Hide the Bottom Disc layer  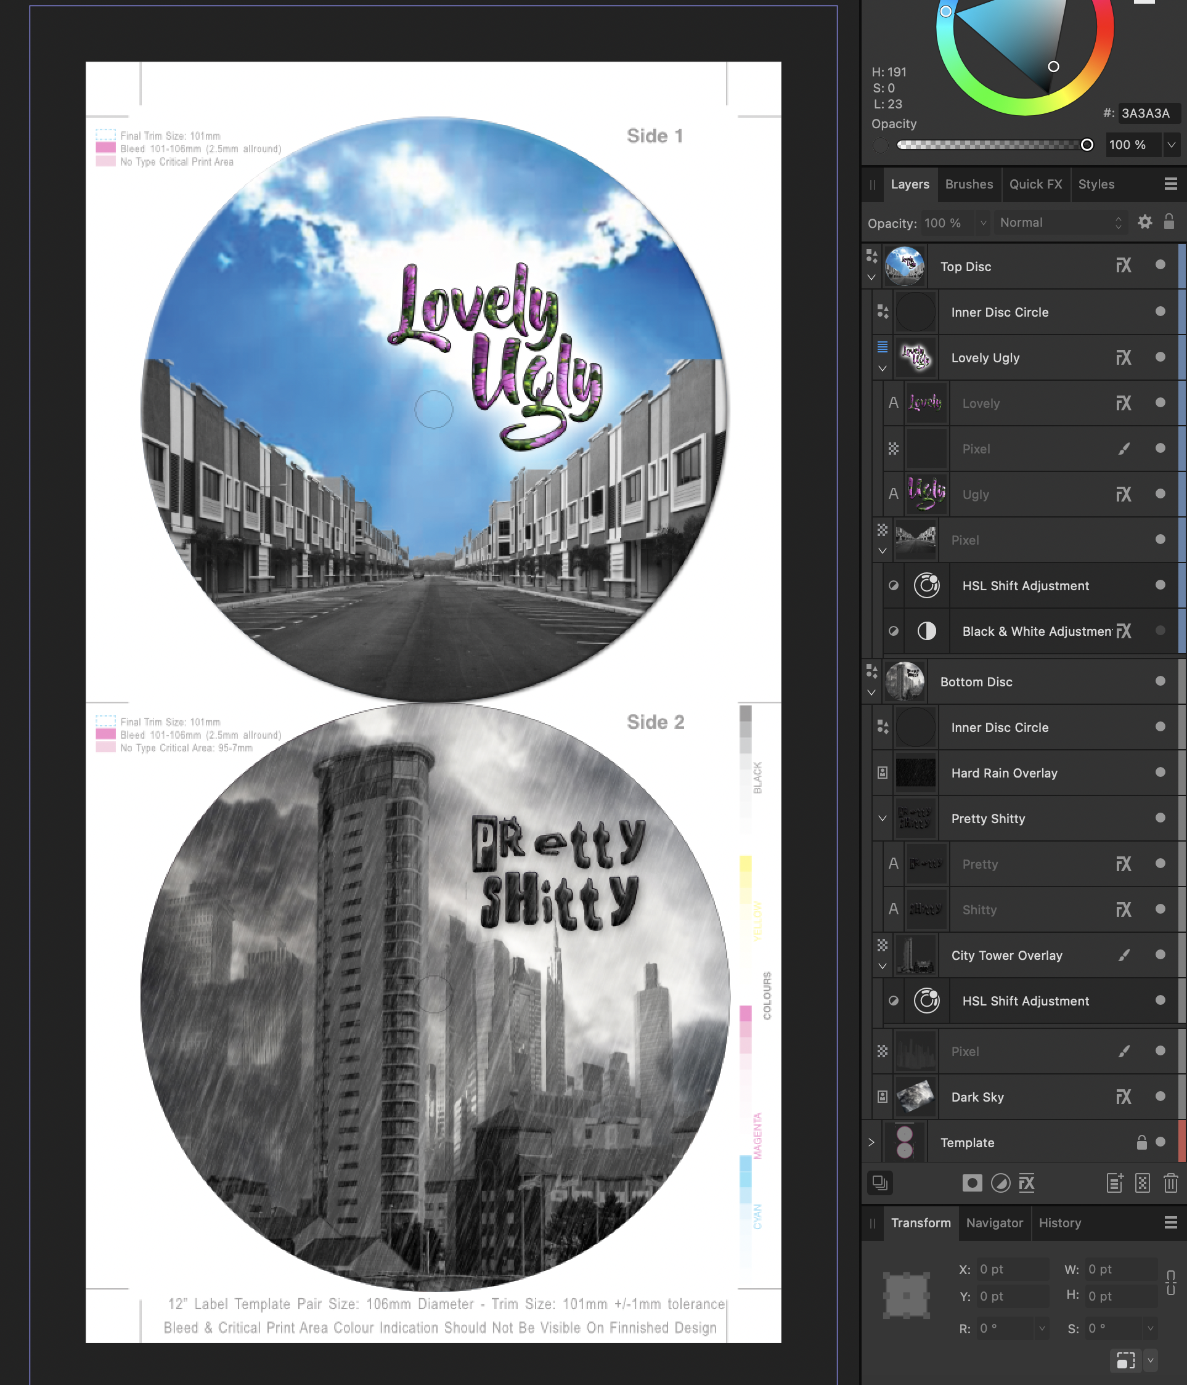[1160, 681]
